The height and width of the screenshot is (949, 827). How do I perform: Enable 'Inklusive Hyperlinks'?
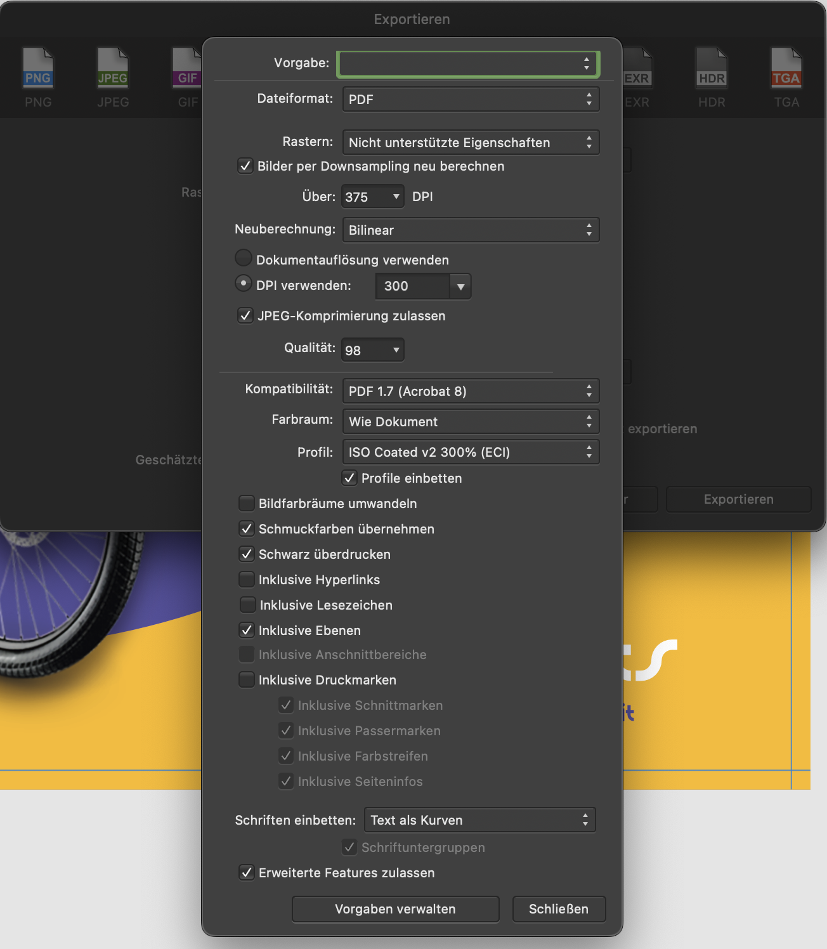(x=247, y=579)
